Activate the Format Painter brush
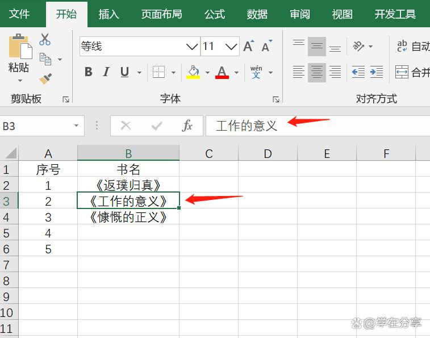 point(45,78)
